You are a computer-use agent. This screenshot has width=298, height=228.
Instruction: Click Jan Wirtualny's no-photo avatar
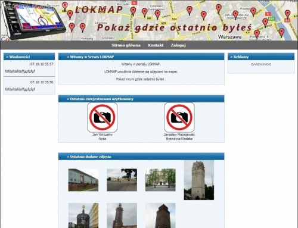102,117
